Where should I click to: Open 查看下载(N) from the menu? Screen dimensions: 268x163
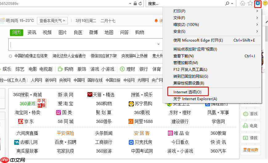[x=213, y=56]
